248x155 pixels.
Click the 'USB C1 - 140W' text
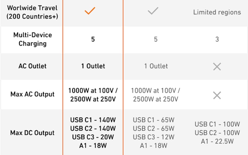point(93,120)
